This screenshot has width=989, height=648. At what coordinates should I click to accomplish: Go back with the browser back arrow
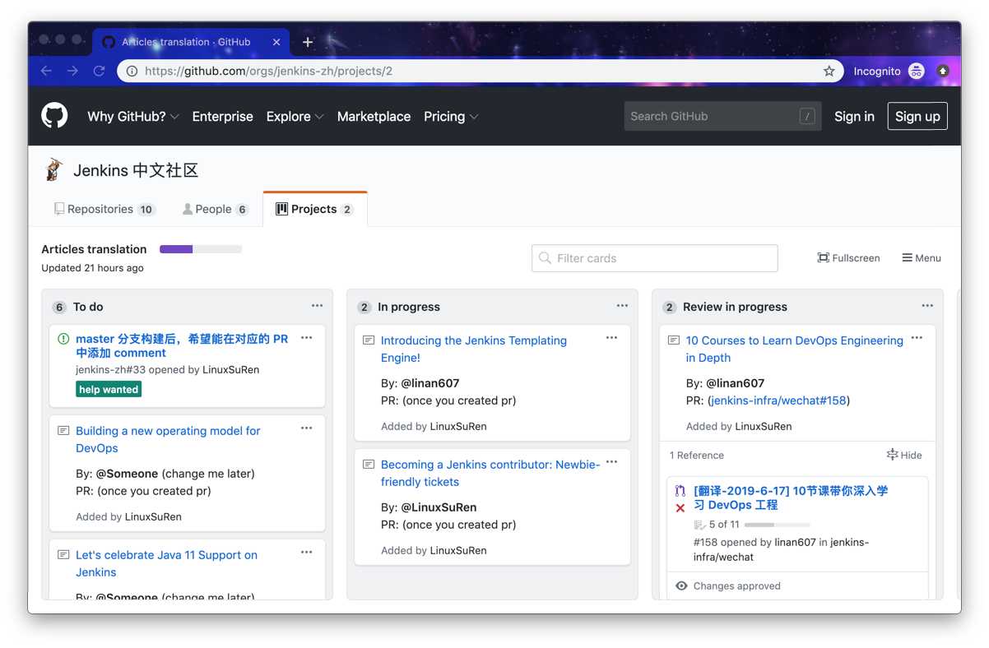coord(46,71)
